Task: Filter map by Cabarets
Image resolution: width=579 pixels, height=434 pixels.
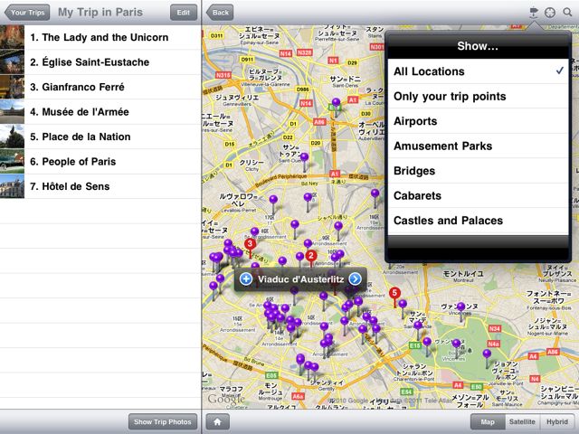Action: click(x=478, y=195)
